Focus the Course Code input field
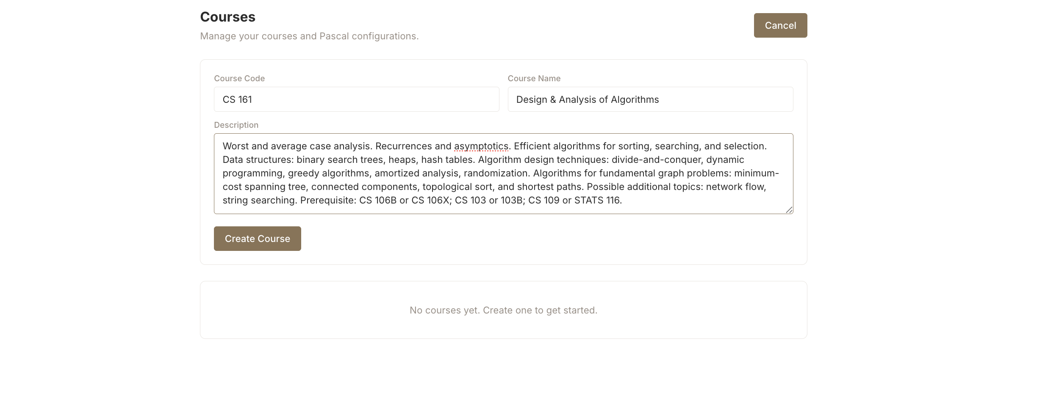The width and height of the screenshot is (1048, 396). 356,99
